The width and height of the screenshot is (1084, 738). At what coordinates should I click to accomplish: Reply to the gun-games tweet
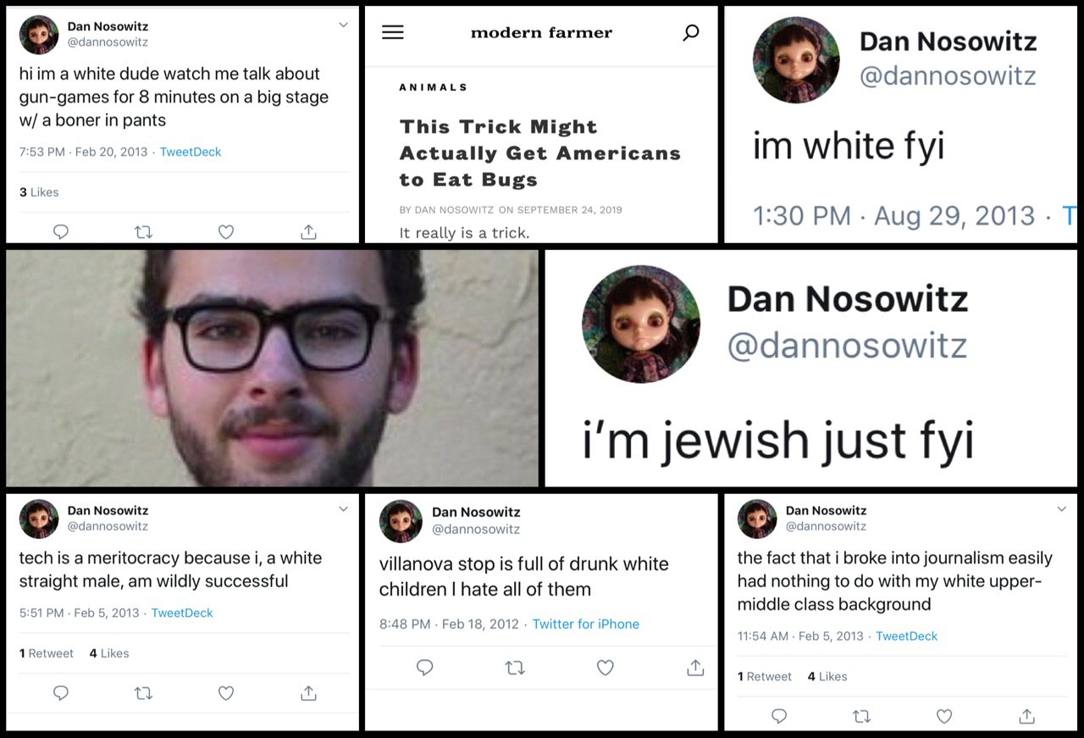pyautogui.click(x=61, y=231)
